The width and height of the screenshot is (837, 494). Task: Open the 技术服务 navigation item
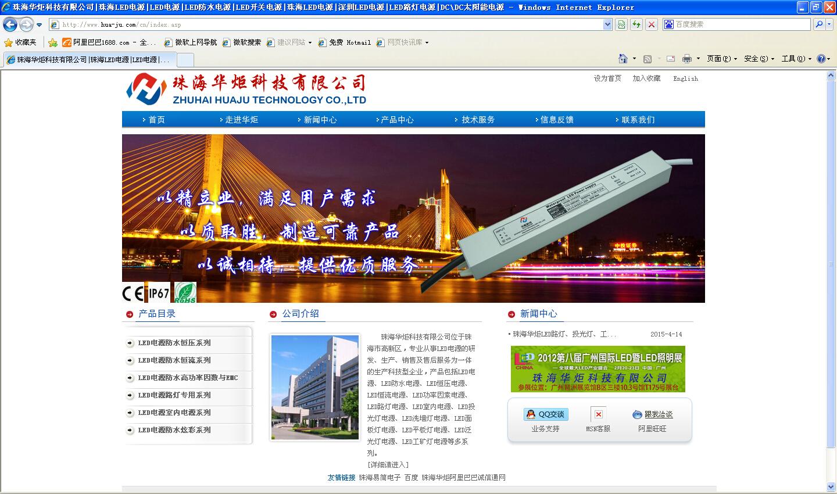click(x=478, y=120)
